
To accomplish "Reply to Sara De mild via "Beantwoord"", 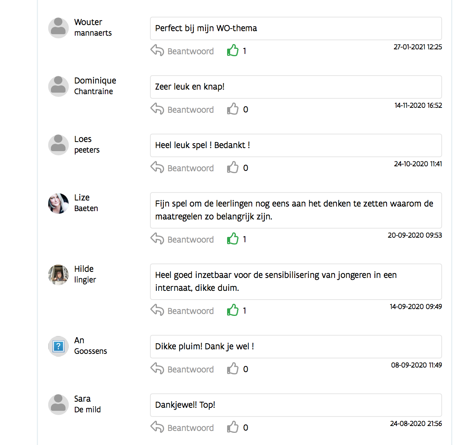I will (x=190, y=428).
